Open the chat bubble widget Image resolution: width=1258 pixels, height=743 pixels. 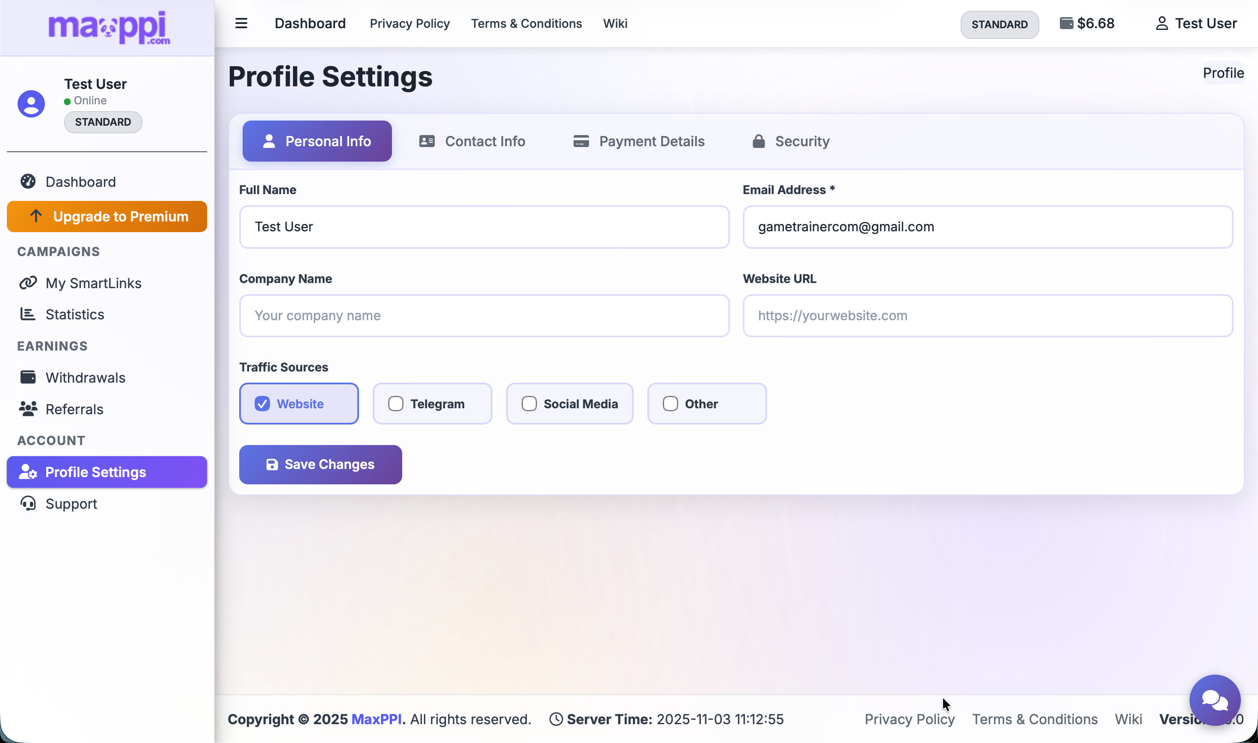1214,699
